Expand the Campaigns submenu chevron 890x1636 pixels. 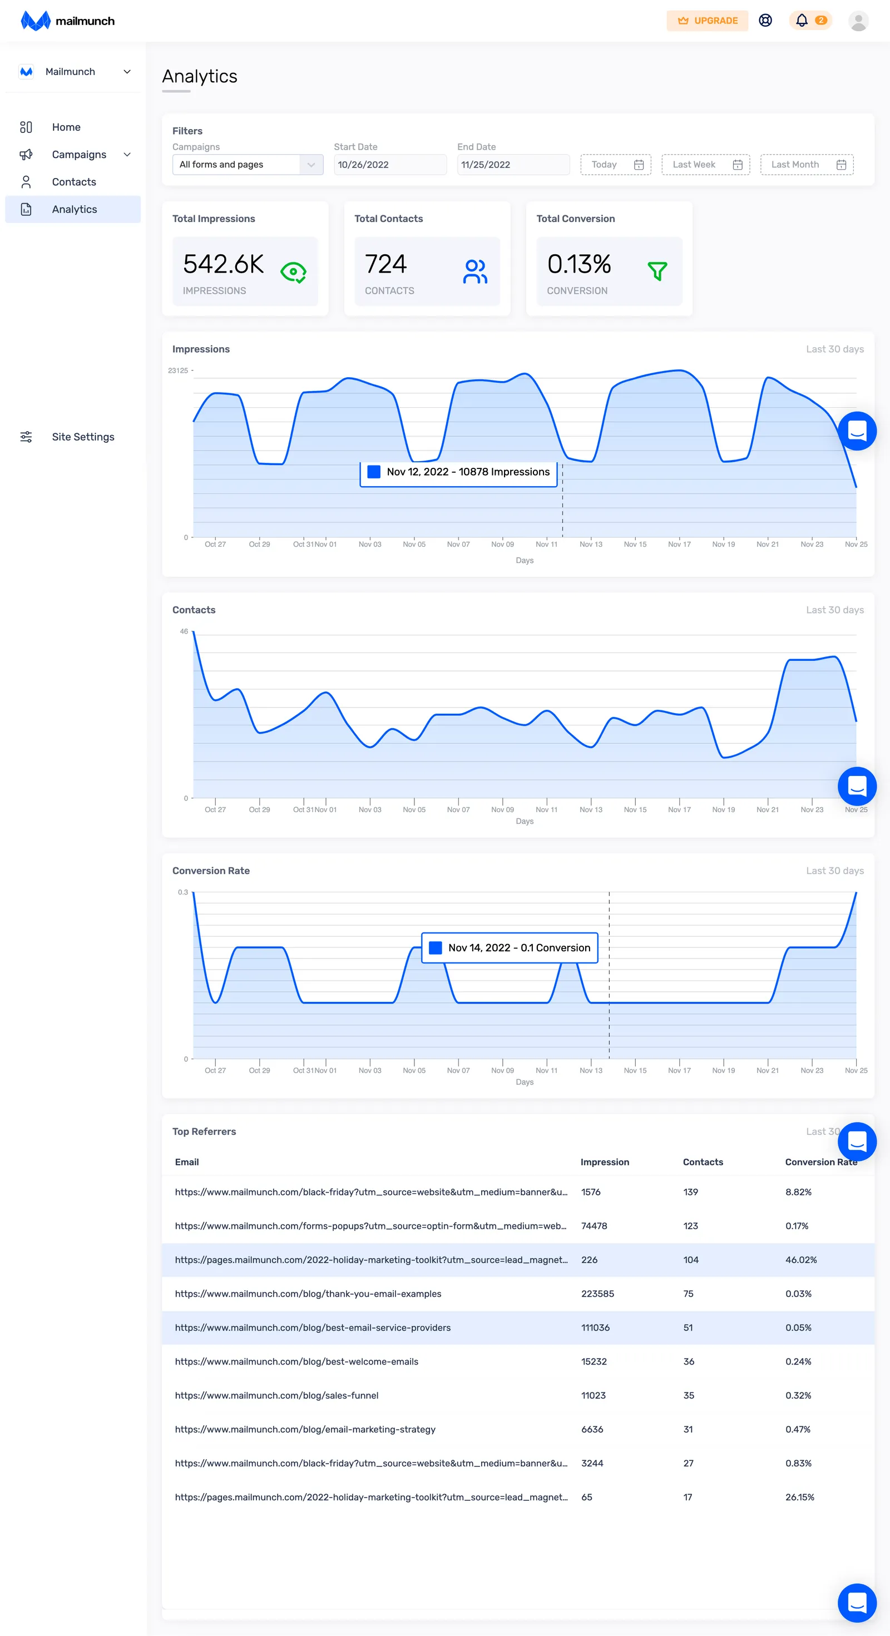pos(127,154)
